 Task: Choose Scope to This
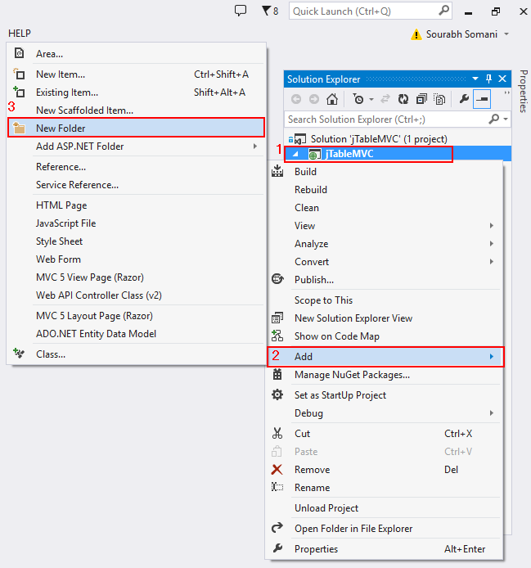click(x=323, y=300)
